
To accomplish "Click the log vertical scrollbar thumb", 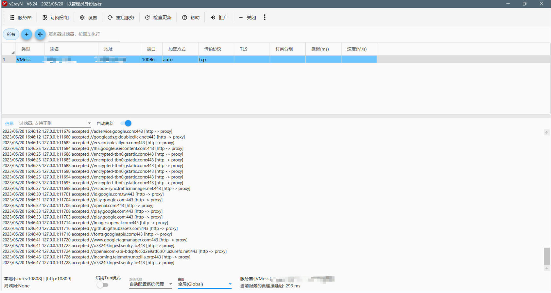I will (546, 256).
